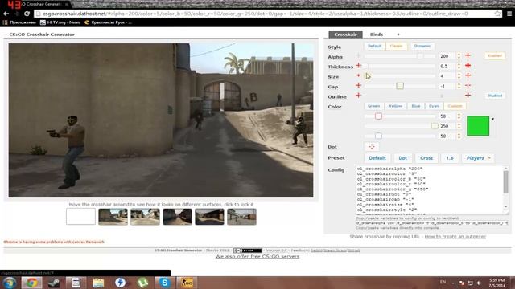
Task: Select the Classic crosshair style
Action: coord(396,47)
